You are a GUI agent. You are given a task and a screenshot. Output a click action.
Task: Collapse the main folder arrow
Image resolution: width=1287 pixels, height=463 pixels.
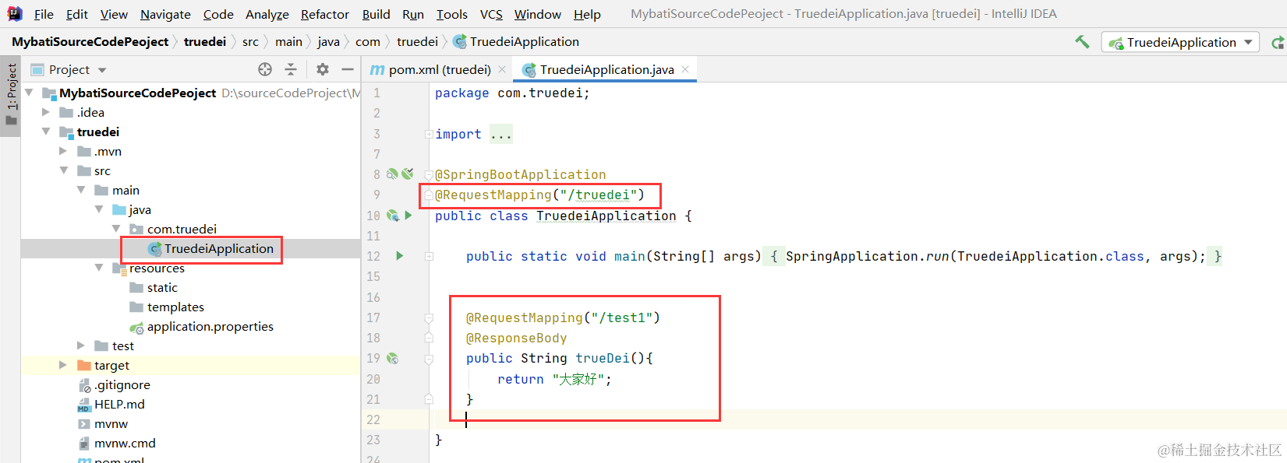(x=81, y=190)
